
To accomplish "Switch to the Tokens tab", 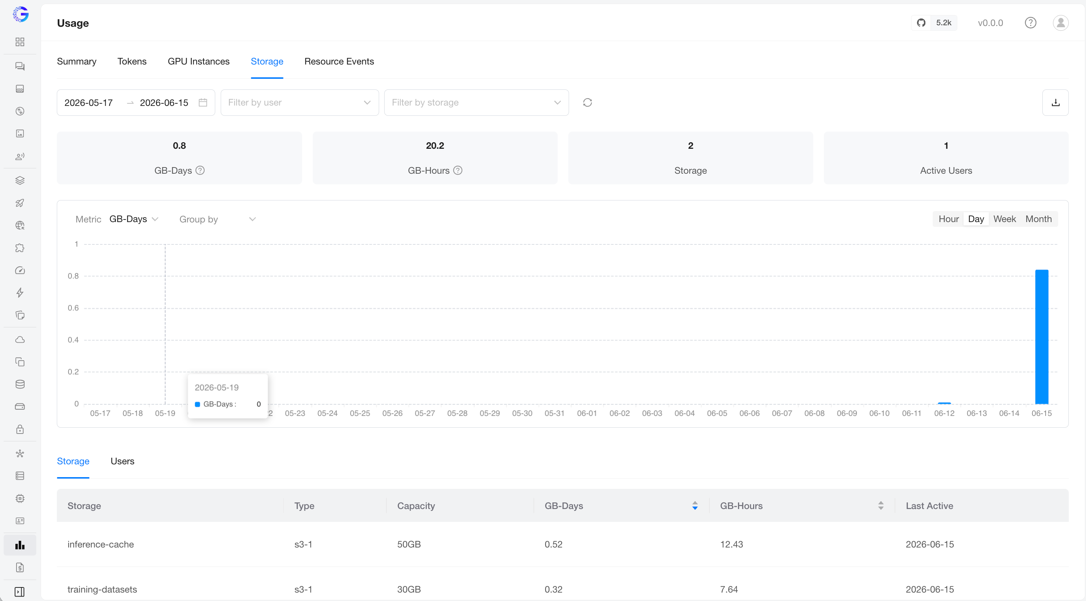I will pyautogui.click(x=132, y=61).
